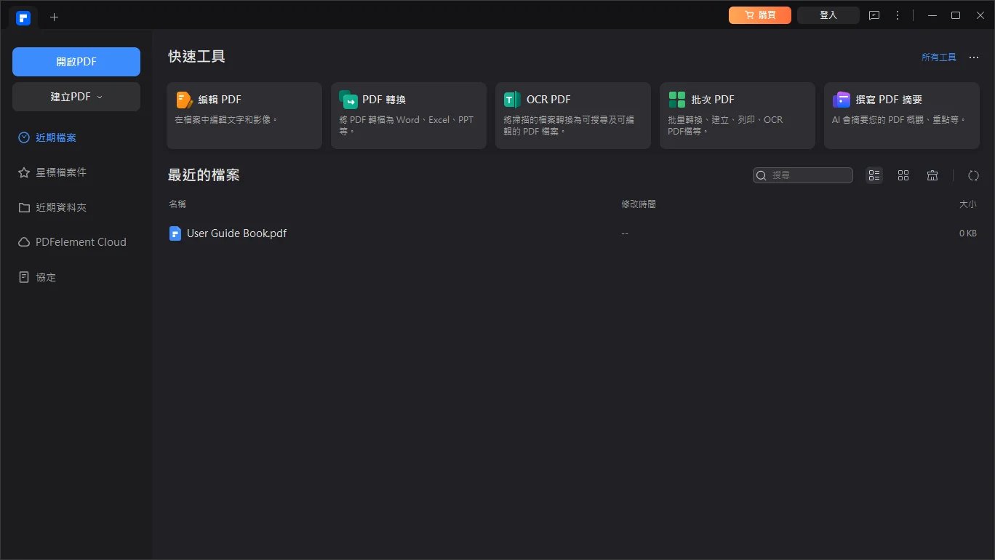The height and width of the screenshot is (560, 995).
Task: Open the three-dot menu in title bar
Action: (x=898, y=15)
